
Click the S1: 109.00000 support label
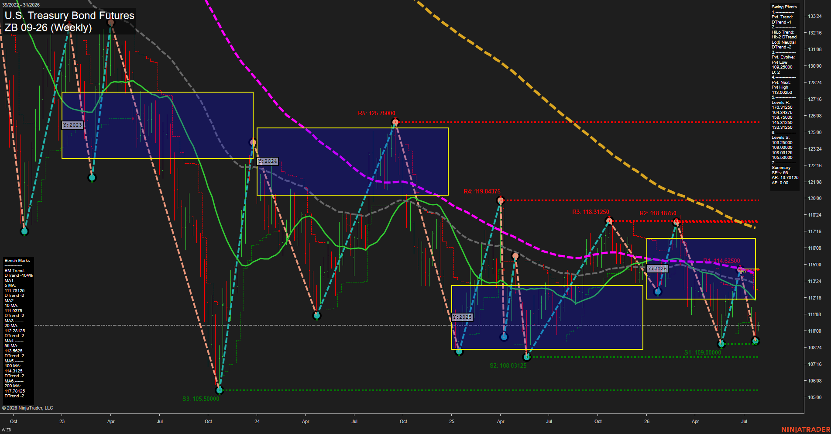click(x=703, y=352)
